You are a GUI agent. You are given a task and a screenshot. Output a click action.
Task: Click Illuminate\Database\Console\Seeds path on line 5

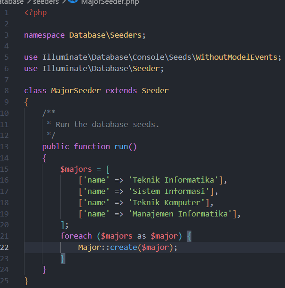click(117, 57)
